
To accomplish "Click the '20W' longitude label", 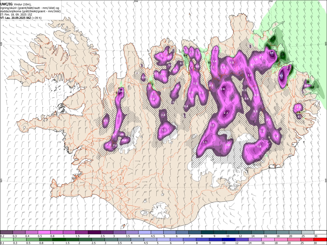I will (x=136, y=1).
